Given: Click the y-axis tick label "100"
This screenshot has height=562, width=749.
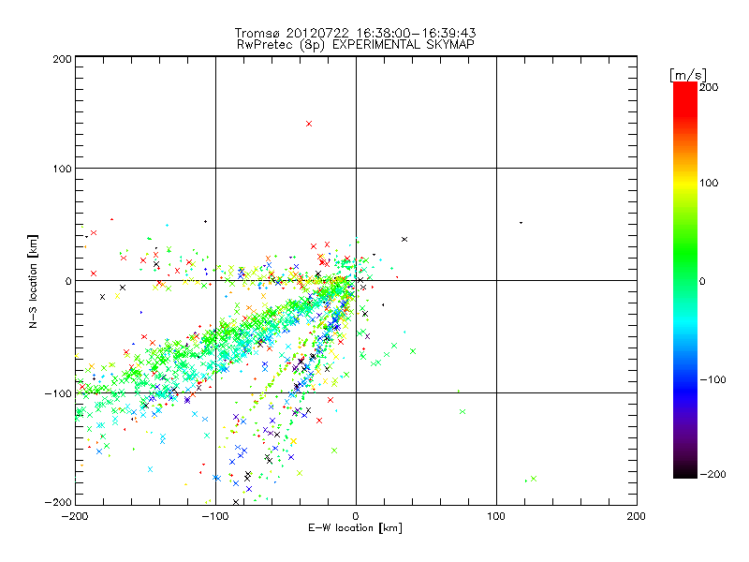Looking at the screenshot, I should tap(62, 169).
